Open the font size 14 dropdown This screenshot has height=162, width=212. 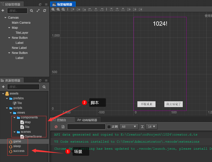(152, 126)
